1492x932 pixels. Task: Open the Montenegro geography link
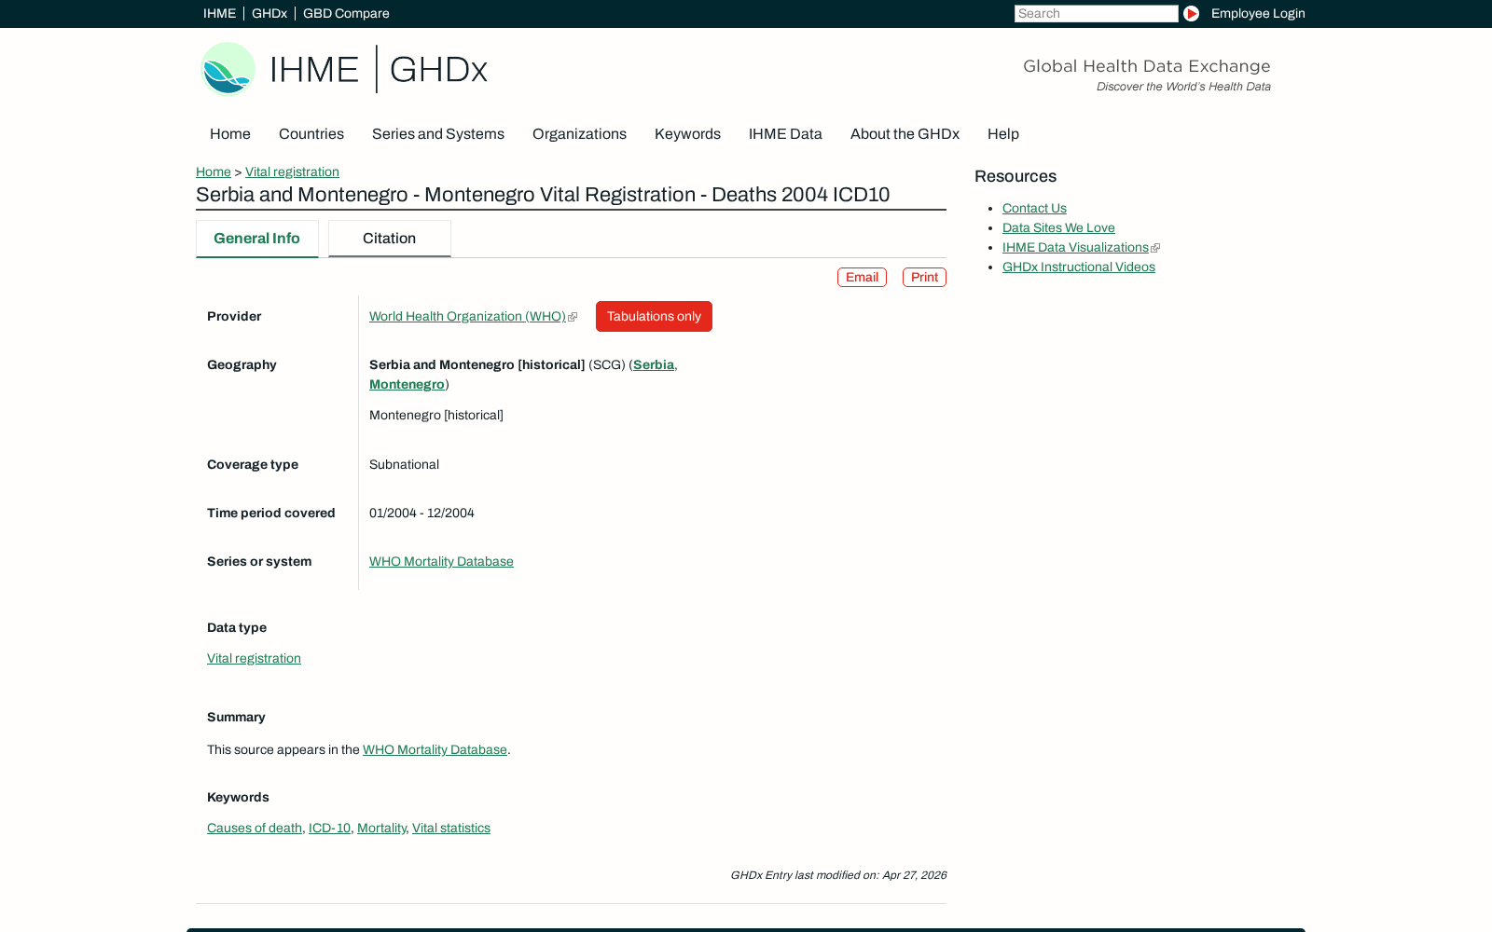click(x=407, y=385)
